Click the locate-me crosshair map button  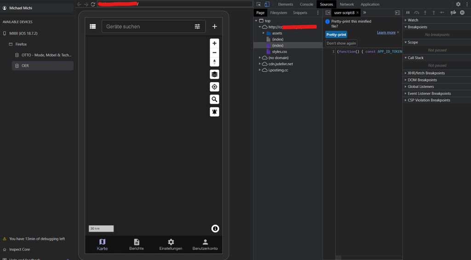(214, 87)
